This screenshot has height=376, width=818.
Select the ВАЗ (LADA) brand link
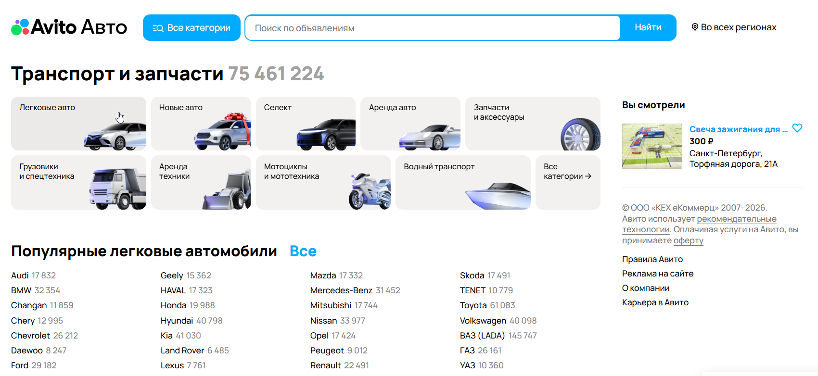(x=482, y=336)
